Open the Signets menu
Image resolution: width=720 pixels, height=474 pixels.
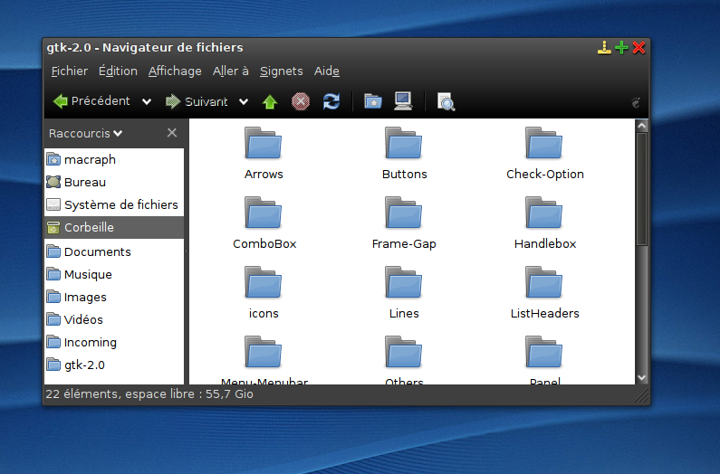coord(282,71)
